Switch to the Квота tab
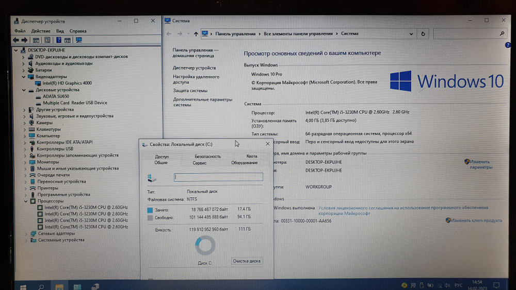Viewport: 516px width, 290px height. coord(252,156)
